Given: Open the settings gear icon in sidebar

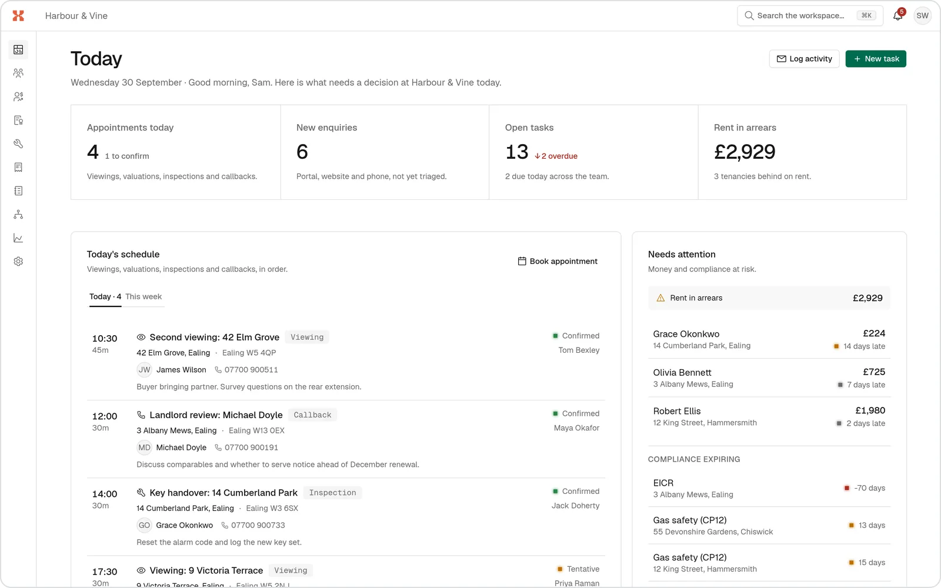Looking at the screenshot, I should (18, 262).
